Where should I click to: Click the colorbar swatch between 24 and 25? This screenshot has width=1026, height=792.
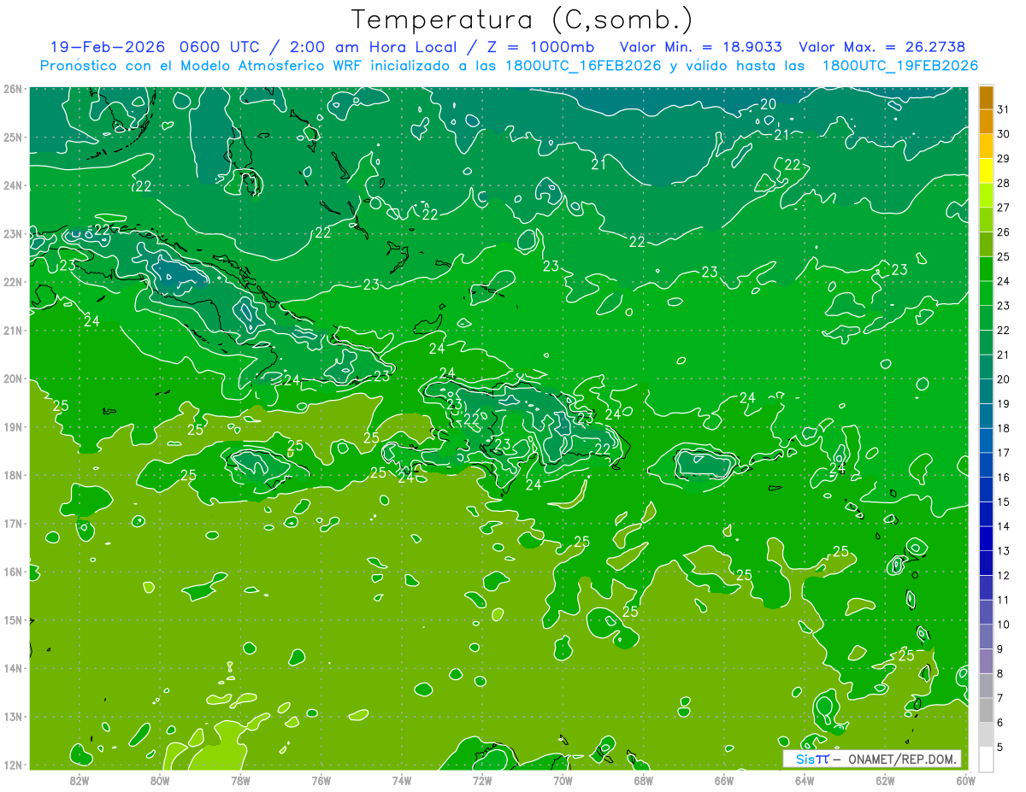[x=986, y=269]
